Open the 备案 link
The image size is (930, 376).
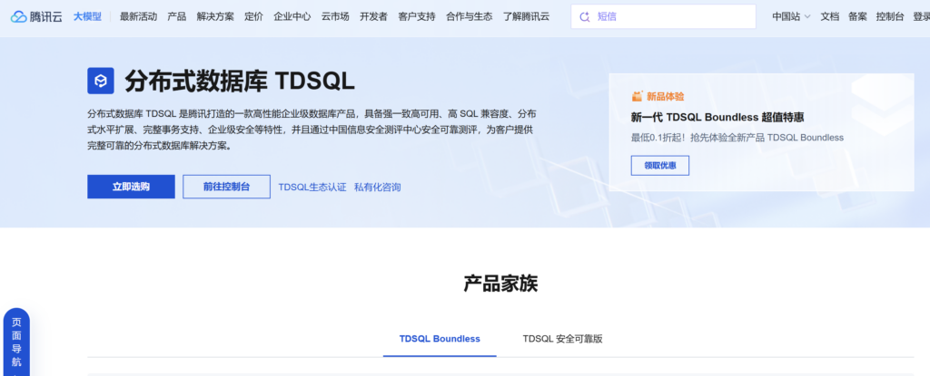point(857,16)
